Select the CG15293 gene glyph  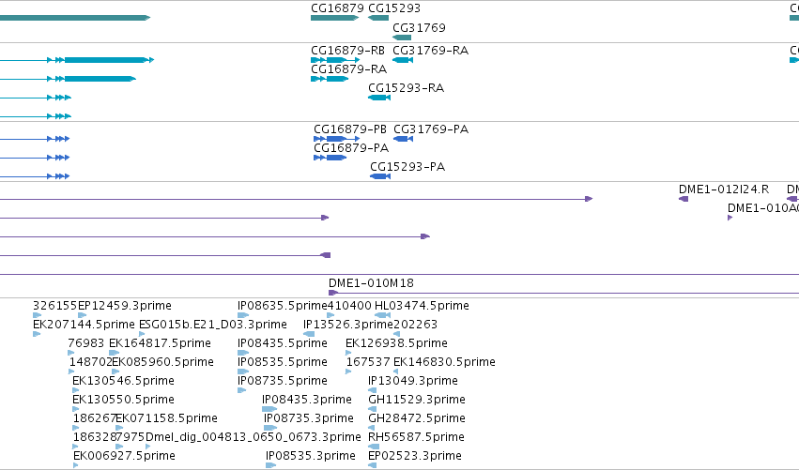click(x=378, y=18)
